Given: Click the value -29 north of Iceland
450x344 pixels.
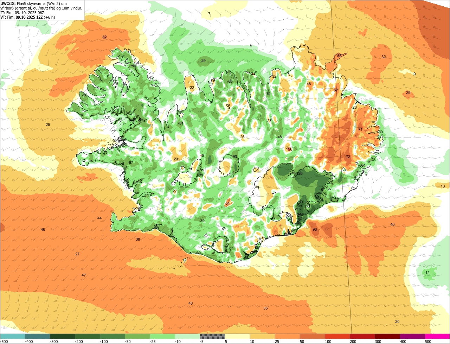Looking at the screenshot, I should (x=203, y=61).
